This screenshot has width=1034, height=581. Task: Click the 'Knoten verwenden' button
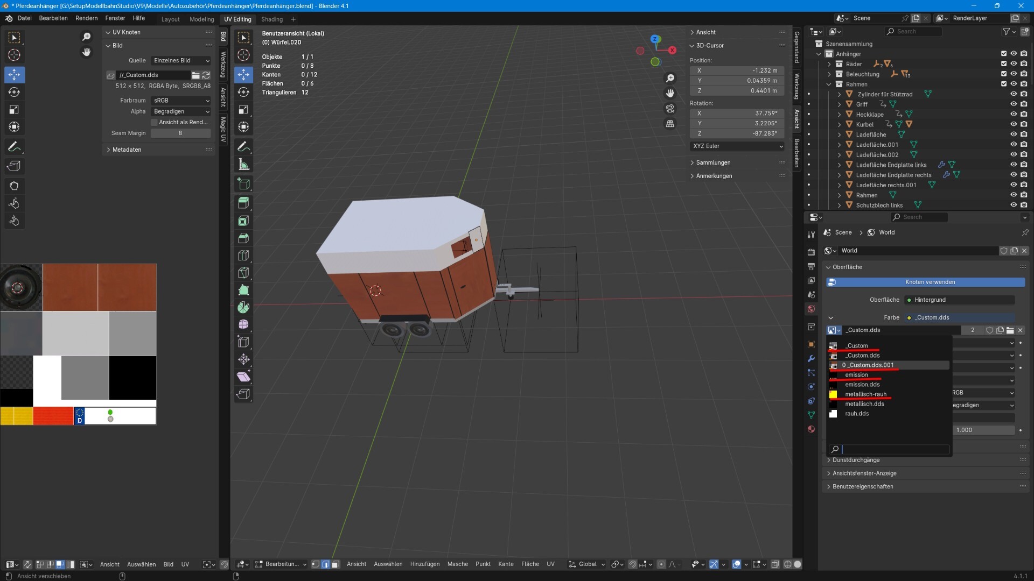[x=925, y=282]
